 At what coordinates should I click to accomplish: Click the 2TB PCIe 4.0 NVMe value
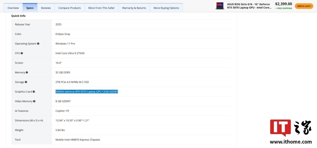pyautogui.click(x=72, y=82)
